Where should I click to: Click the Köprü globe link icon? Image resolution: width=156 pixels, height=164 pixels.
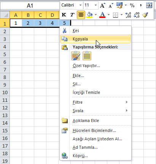click(65, 156)
